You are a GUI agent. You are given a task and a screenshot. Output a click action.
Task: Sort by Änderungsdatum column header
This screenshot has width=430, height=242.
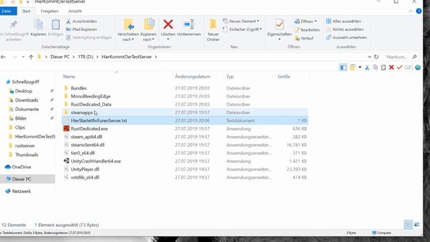193,77
